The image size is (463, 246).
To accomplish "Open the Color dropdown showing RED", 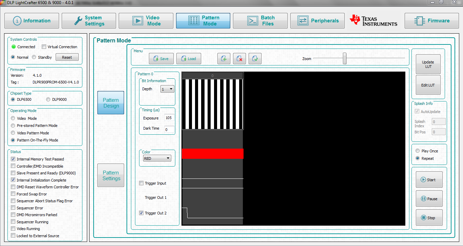I will pos(157,158).
